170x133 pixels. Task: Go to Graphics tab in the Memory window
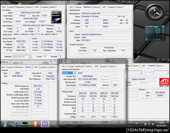(x=44, y=67)
